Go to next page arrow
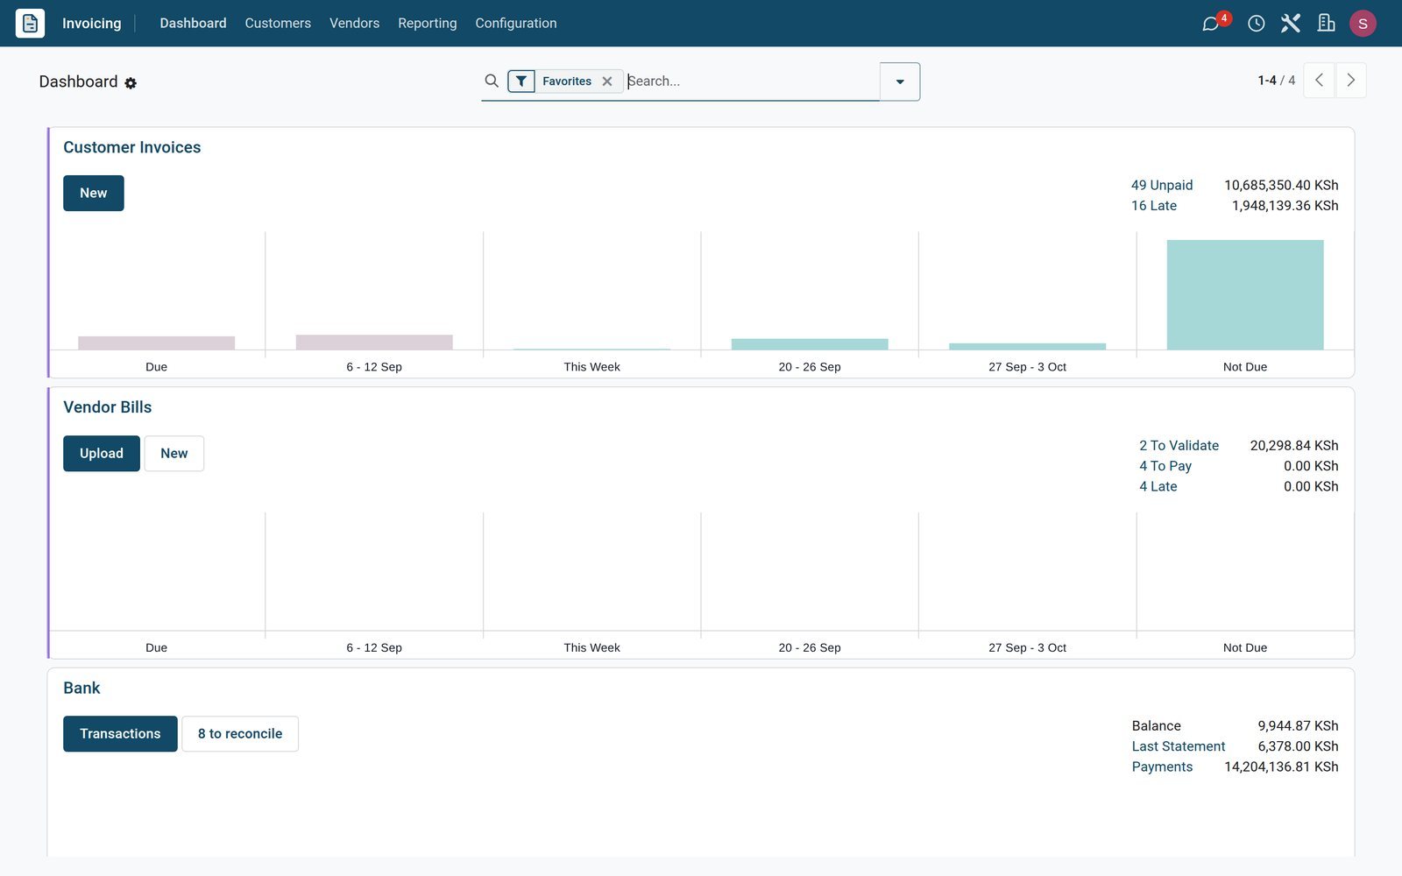 click(x=1350, y=81)
